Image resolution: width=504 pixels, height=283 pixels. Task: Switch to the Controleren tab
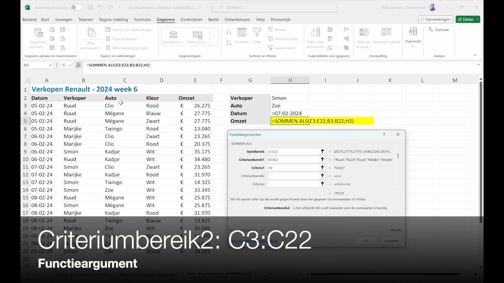click(191, 20)
